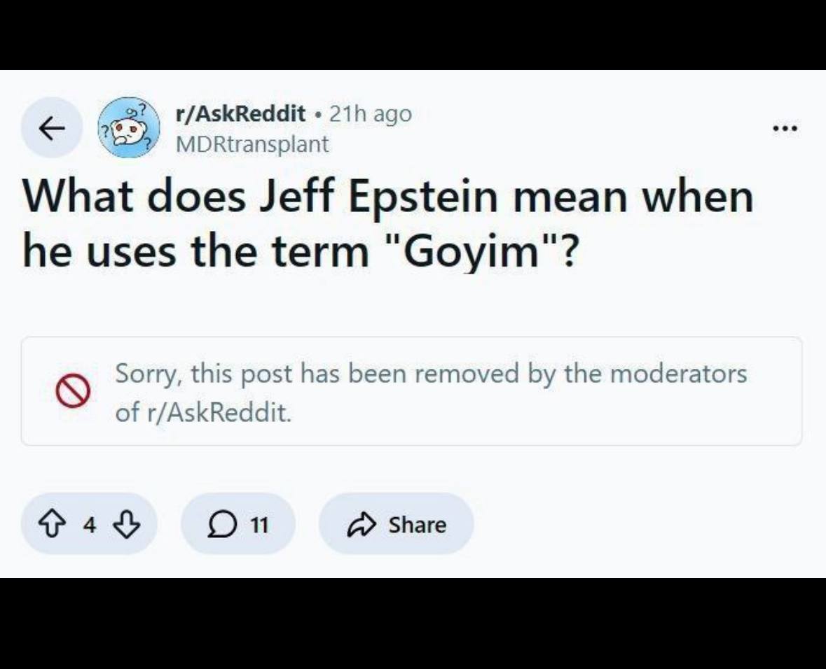Open the MDRtransplant user profile

click(x=252, y=144)
